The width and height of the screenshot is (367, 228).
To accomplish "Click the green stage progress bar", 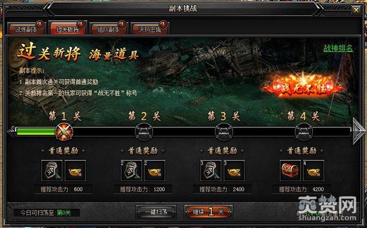I will pos(36,132).
